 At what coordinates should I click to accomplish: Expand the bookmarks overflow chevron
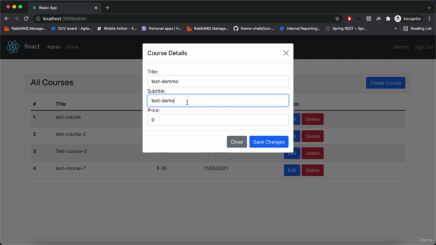coord(395,29)
